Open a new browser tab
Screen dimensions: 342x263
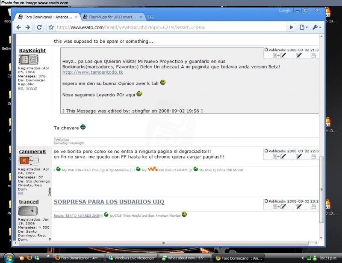coord(150,17)
